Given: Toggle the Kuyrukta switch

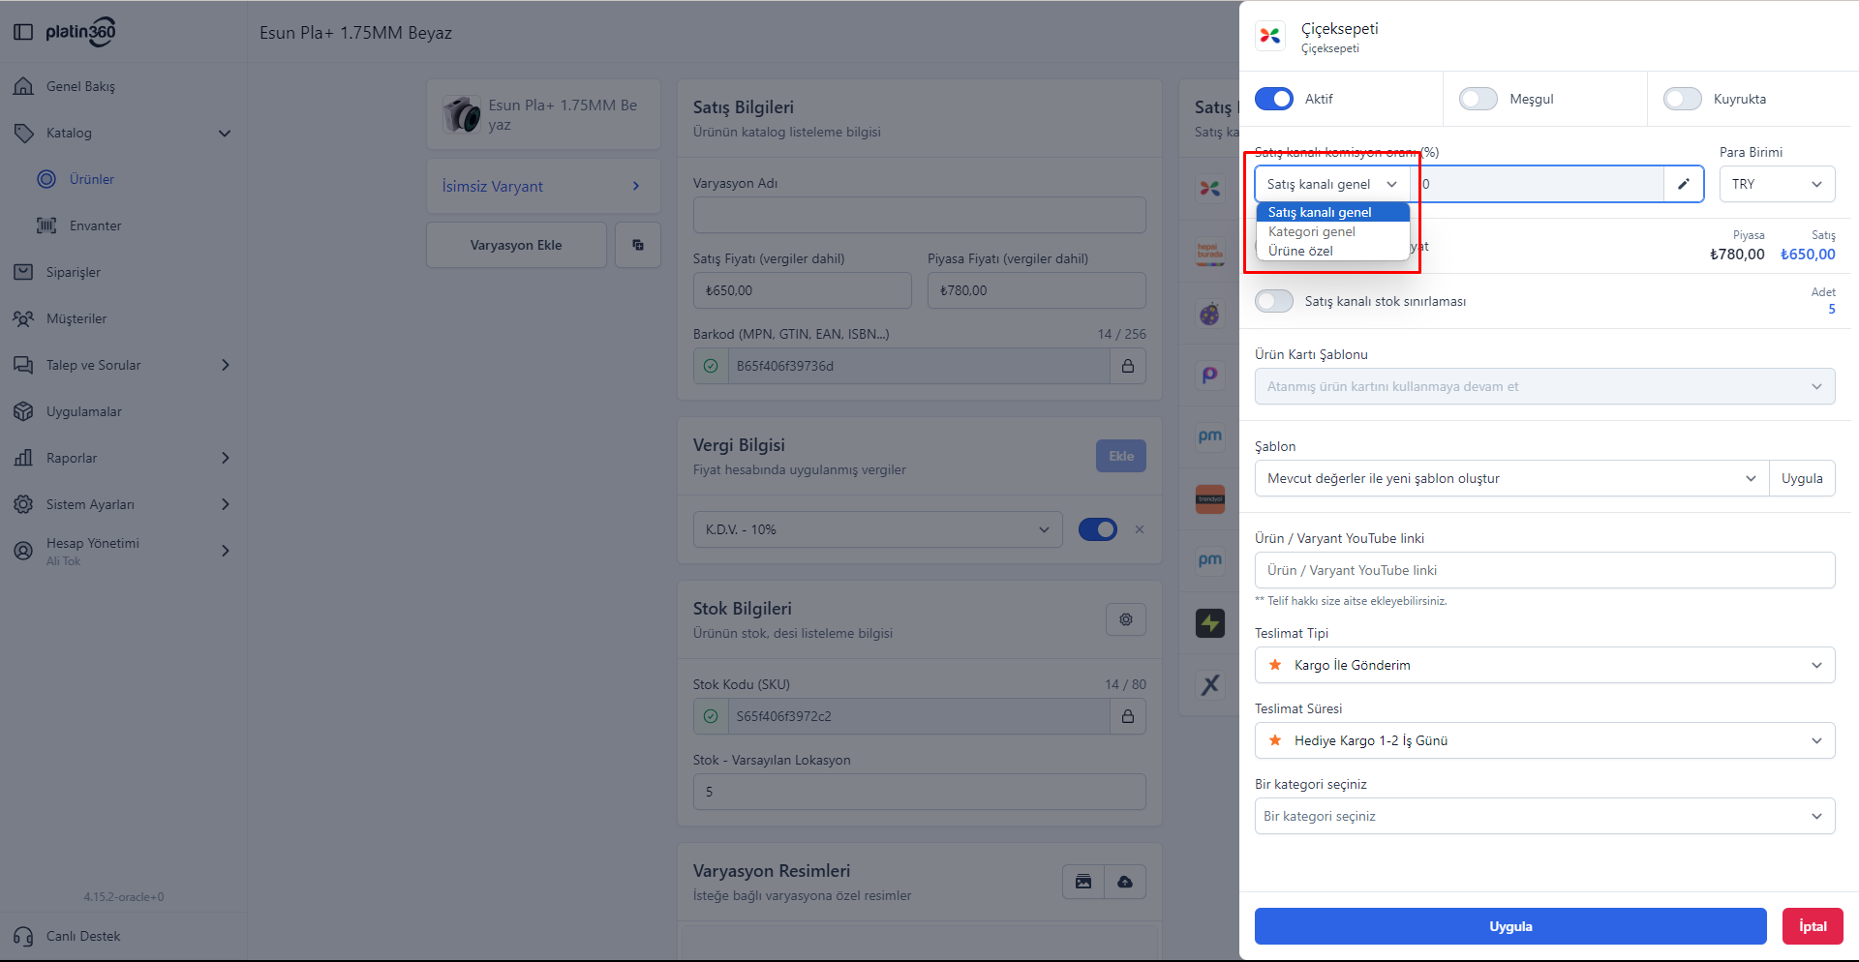Looking at the screenshot, I should point(1683,99).
